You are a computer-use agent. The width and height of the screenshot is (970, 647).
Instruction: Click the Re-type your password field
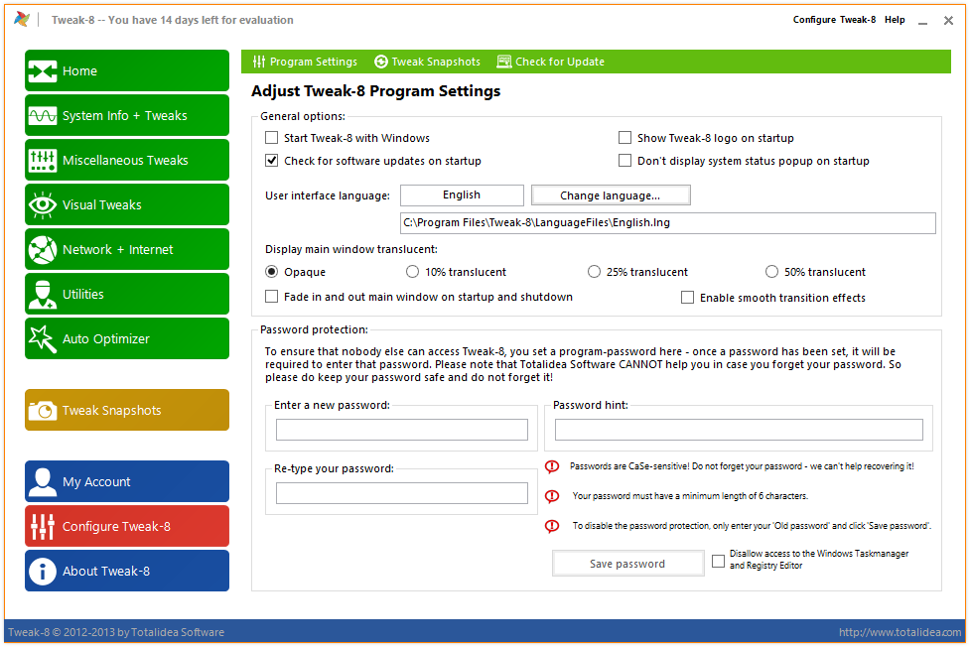coord(401,493)
